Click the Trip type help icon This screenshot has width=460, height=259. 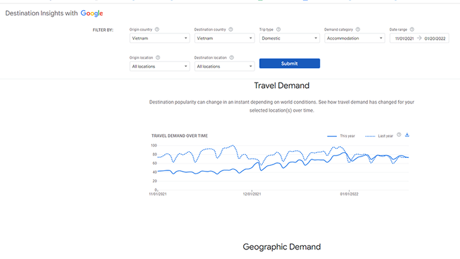(278, 29)
